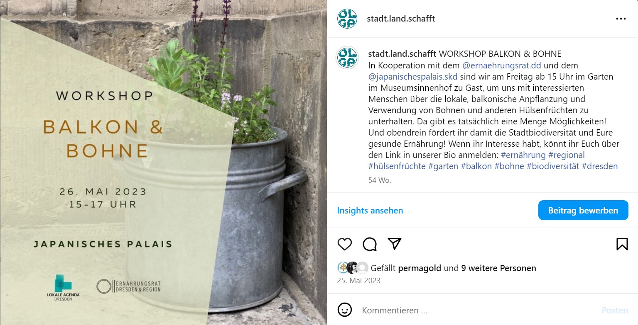
Task: Click the Kommentieren comment input field
Action: pos(478,310)
